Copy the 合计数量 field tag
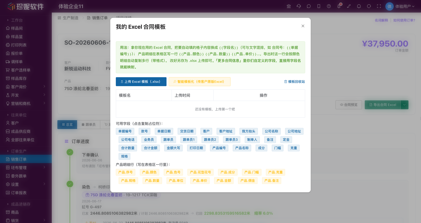Screen dimensions: 421x223 click(x=128, y=148)
